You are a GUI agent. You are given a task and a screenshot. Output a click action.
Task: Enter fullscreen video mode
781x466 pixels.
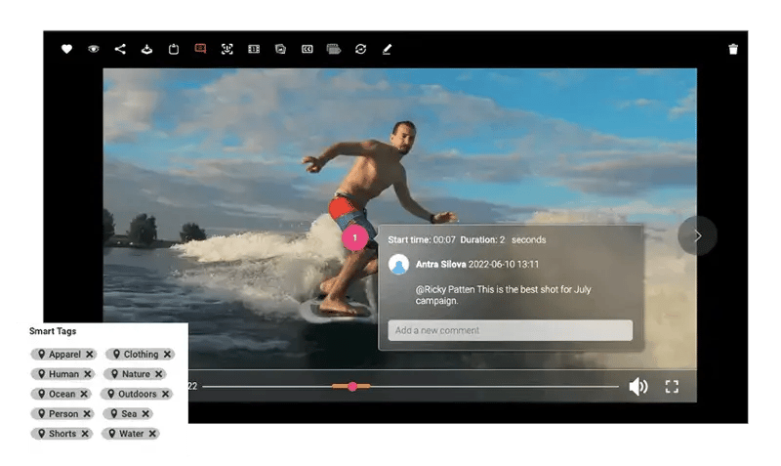(672, 387)
